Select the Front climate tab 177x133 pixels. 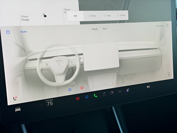[x=95, y=29]
